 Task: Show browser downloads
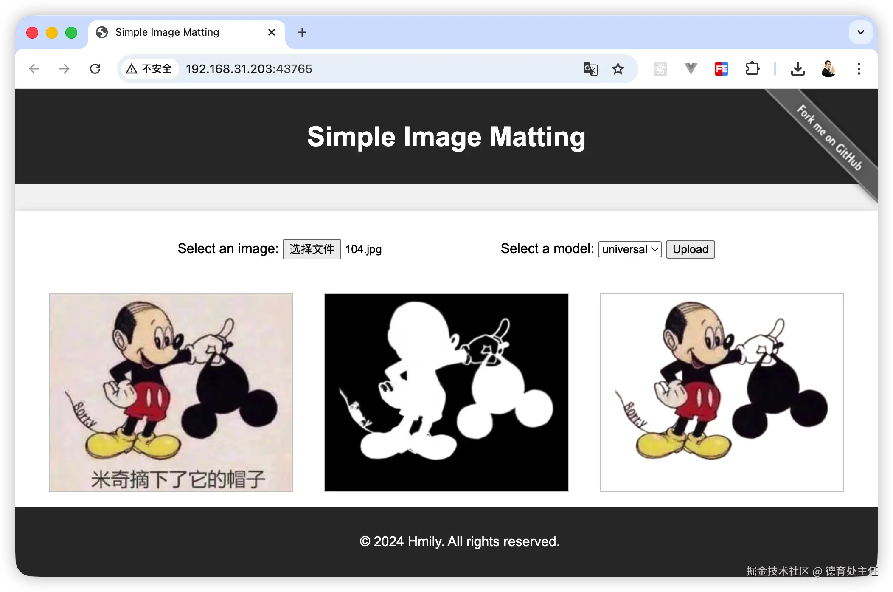point(798,69)
